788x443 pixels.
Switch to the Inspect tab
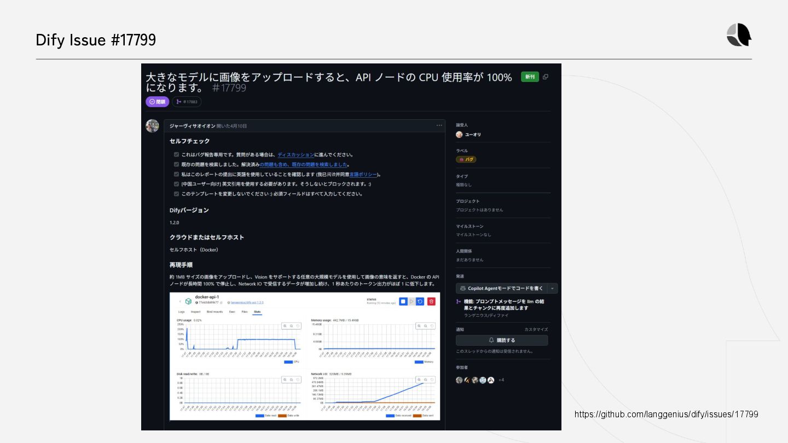195,312
